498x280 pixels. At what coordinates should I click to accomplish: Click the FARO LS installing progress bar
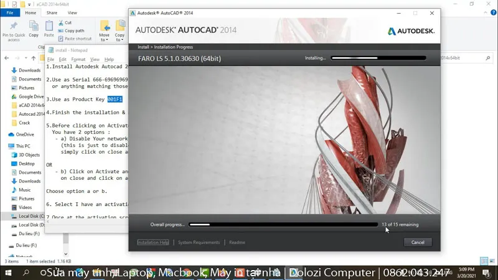click(378, 58)
